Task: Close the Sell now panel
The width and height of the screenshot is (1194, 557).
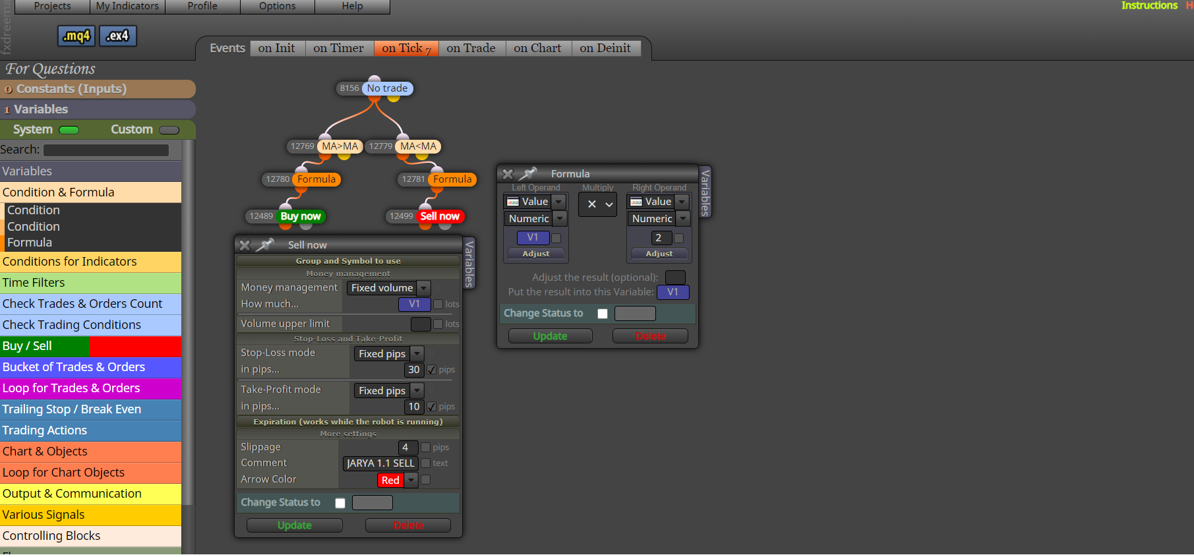Action: [x=245, y=245]
